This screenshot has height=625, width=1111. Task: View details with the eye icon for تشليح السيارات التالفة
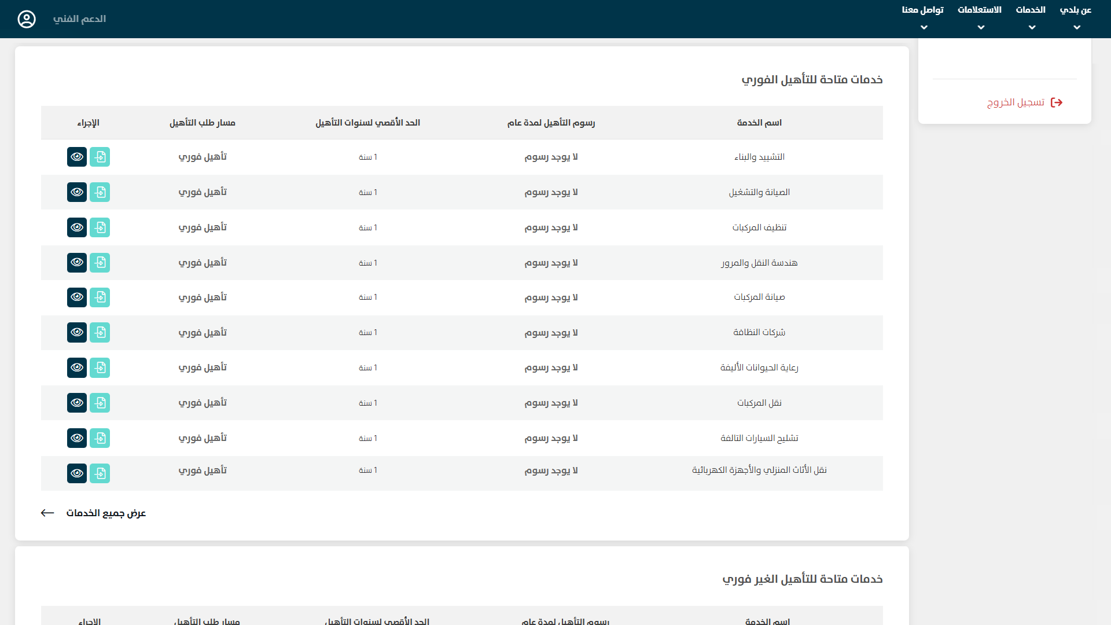tap(77, 438)
